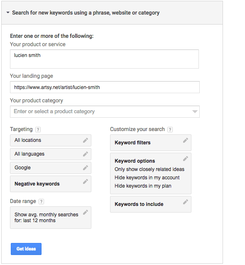Edit All locations targeting with pencil icon
245x265 pixels.
coord(86,140)
